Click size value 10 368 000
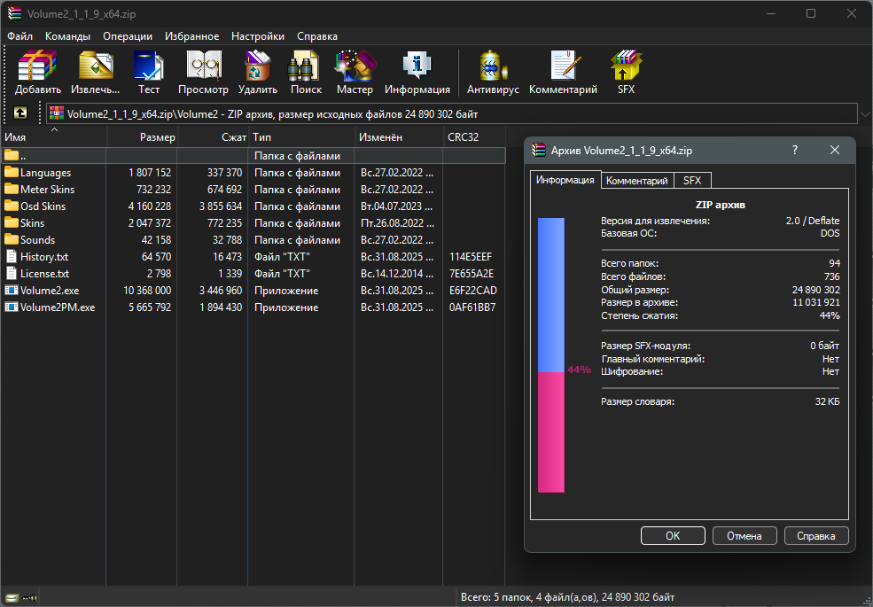Viewport: 873px width, 607px height. 147,291
